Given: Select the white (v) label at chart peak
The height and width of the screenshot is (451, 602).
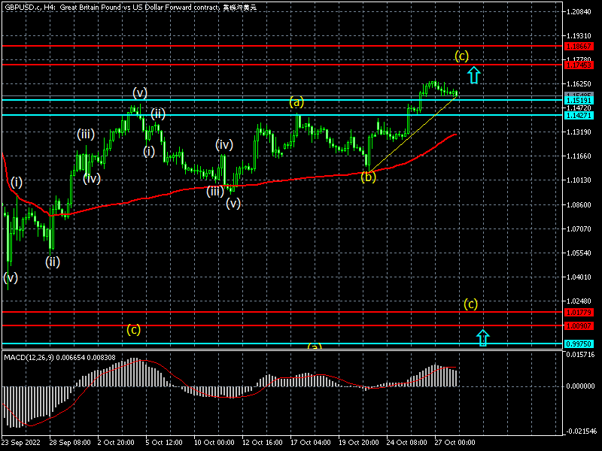Looking at the screenshot, I should click(x=139, y=92).
